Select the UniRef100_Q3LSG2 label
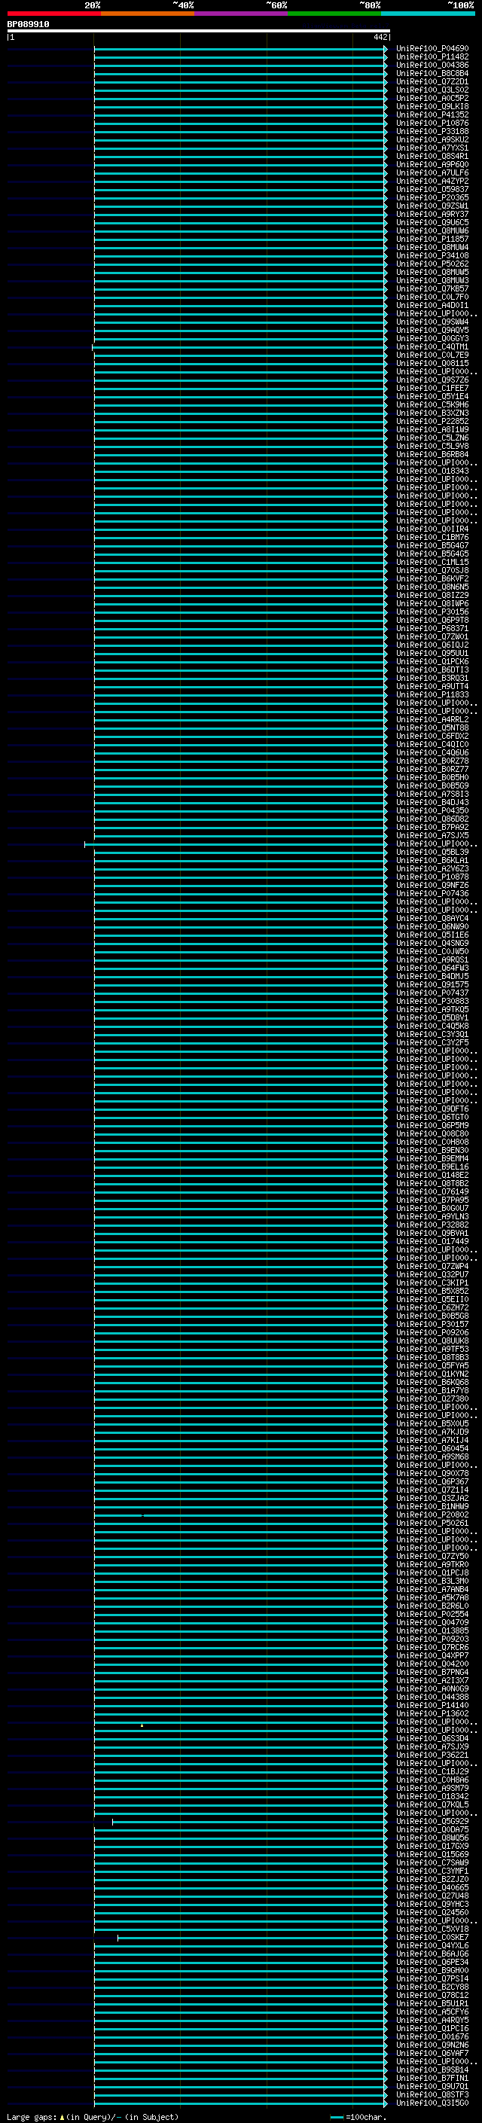This screenshot has width=482, height=2123. pos(432,90)
